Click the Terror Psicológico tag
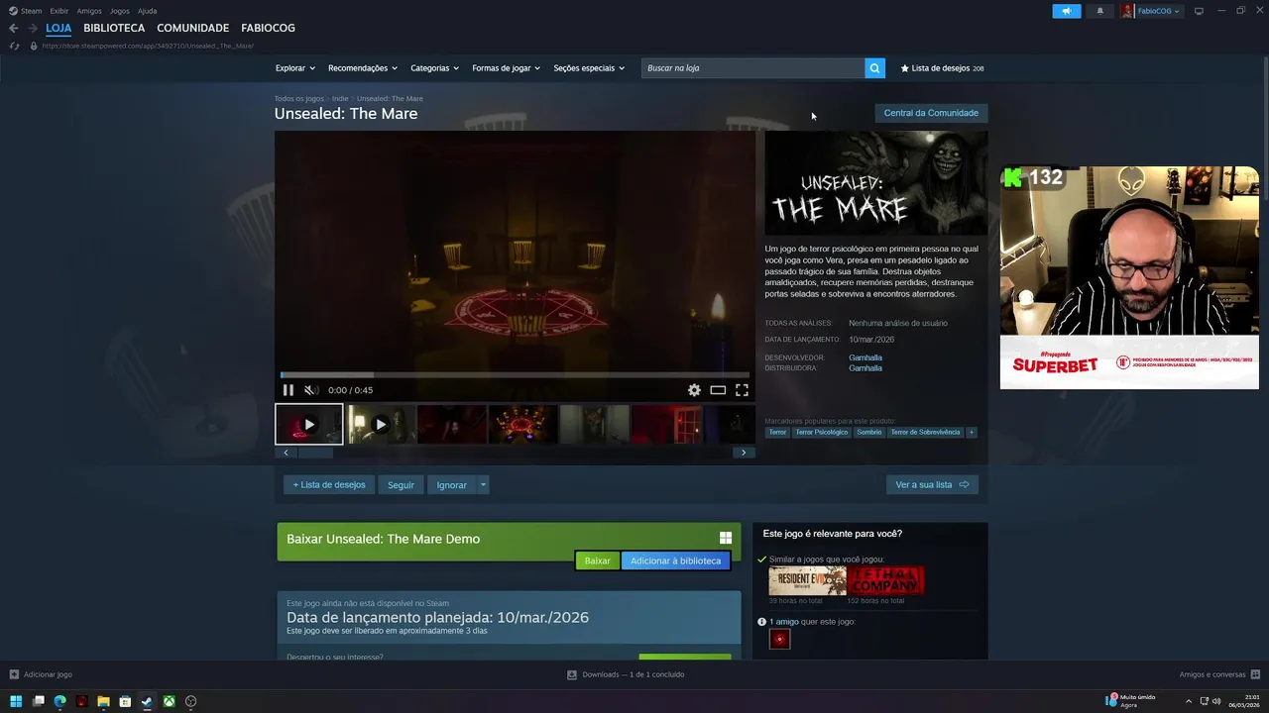The width and height of the screenshot is (1269, 713). pos(822,432)
